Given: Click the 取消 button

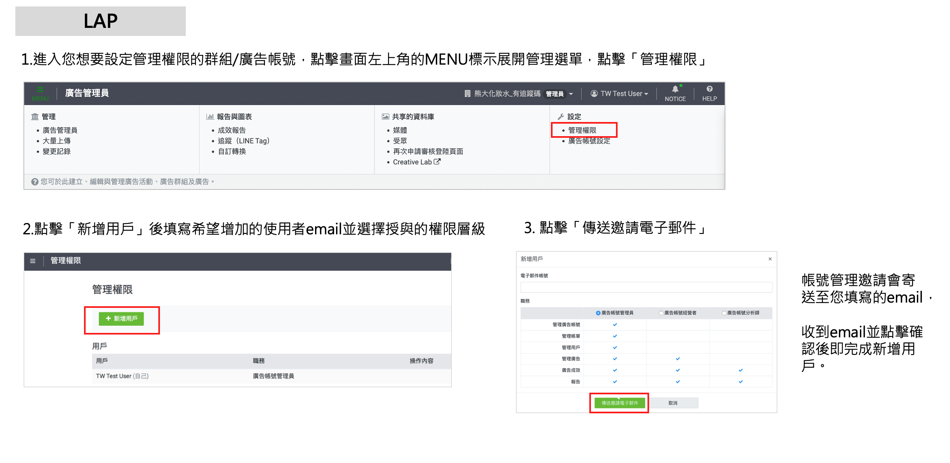Looking at the screenshot, I should (673, 403).
